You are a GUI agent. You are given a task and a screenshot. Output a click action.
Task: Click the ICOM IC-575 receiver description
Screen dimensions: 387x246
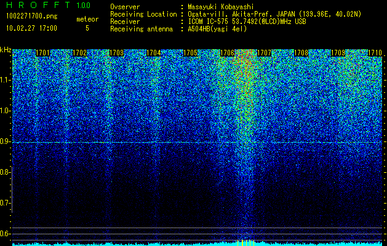click(247, 22)
